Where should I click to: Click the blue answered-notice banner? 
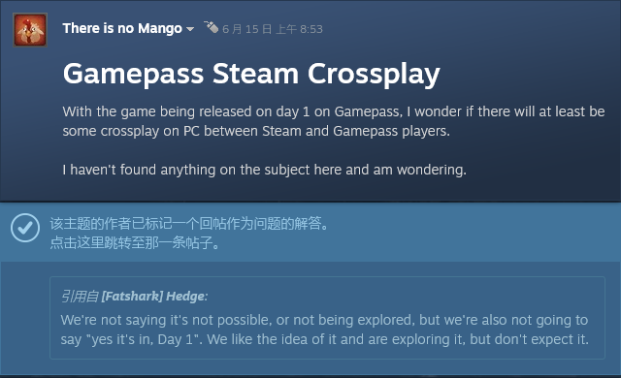(310, 233)
